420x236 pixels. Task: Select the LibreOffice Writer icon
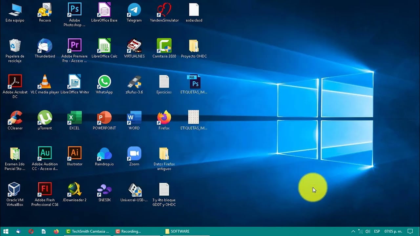(74, 85)
